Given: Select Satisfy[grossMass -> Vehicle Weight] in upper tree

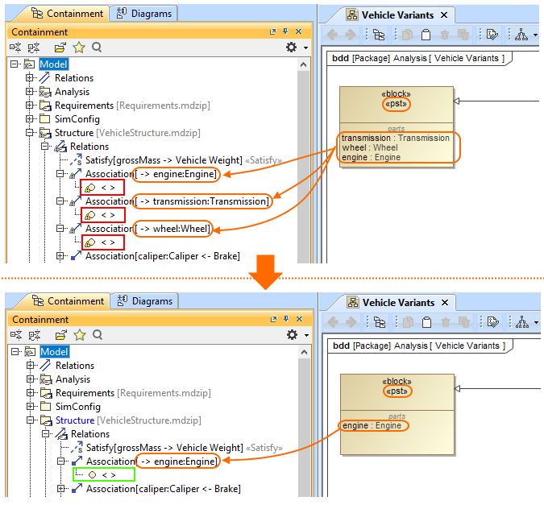Looking at the screenshot, I should tap(177, 160).
